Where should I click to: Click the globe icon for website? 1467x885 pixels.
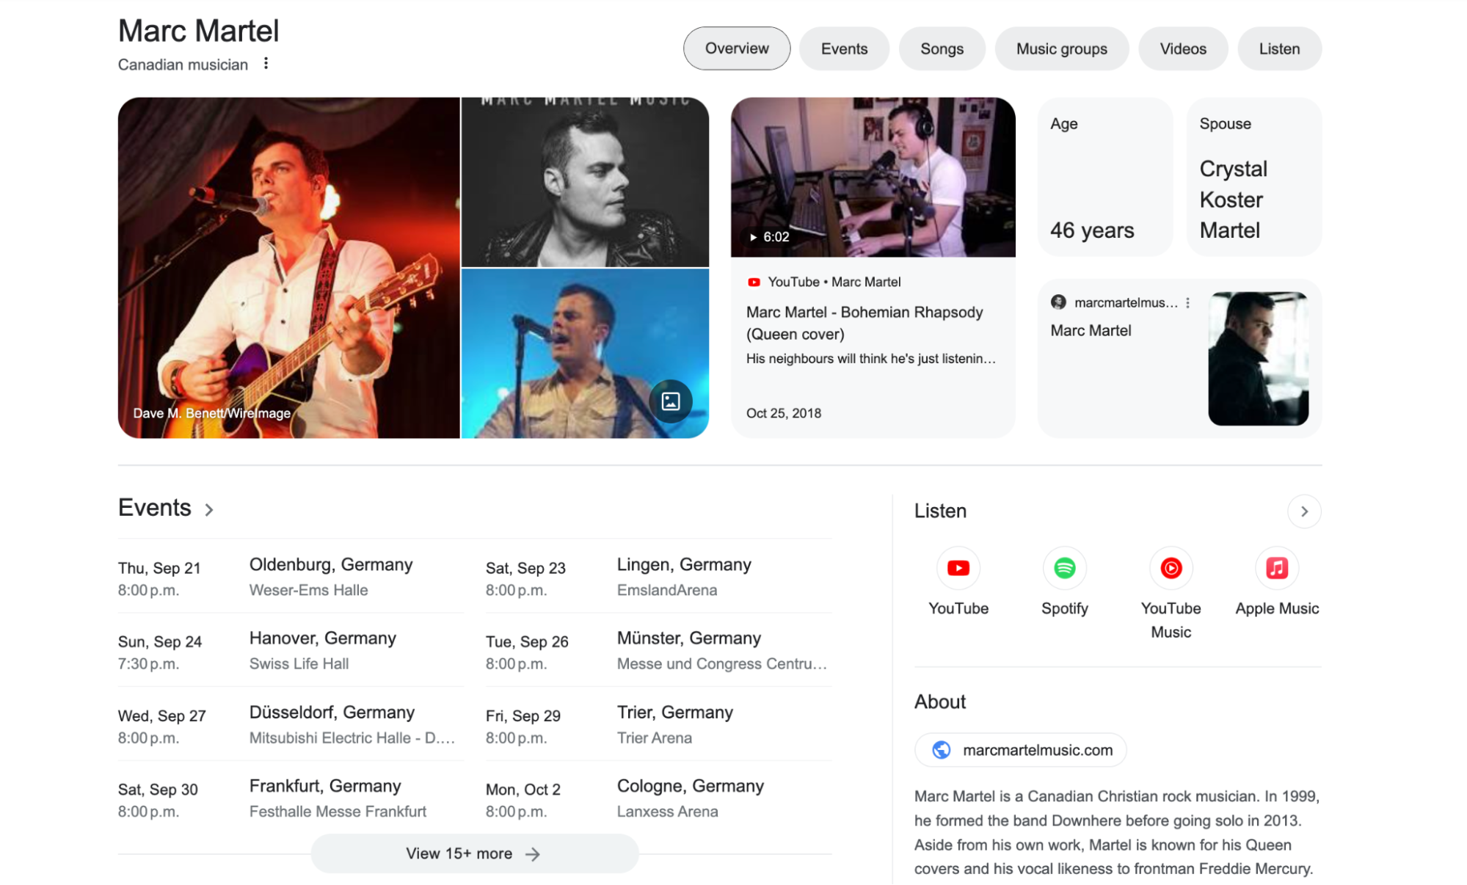coord(941,749)
